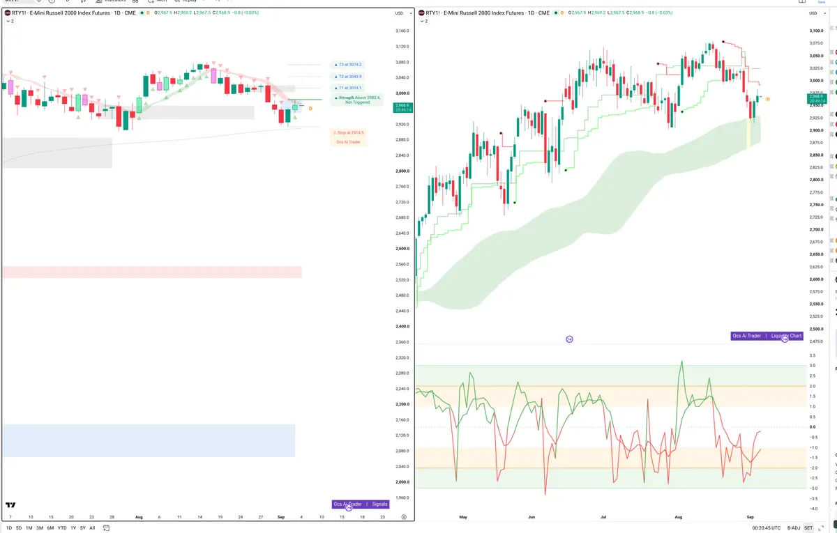This screenshot has width=837, height=533.
Task: Click the purple event marker below right chart
Action: point(569,339)
